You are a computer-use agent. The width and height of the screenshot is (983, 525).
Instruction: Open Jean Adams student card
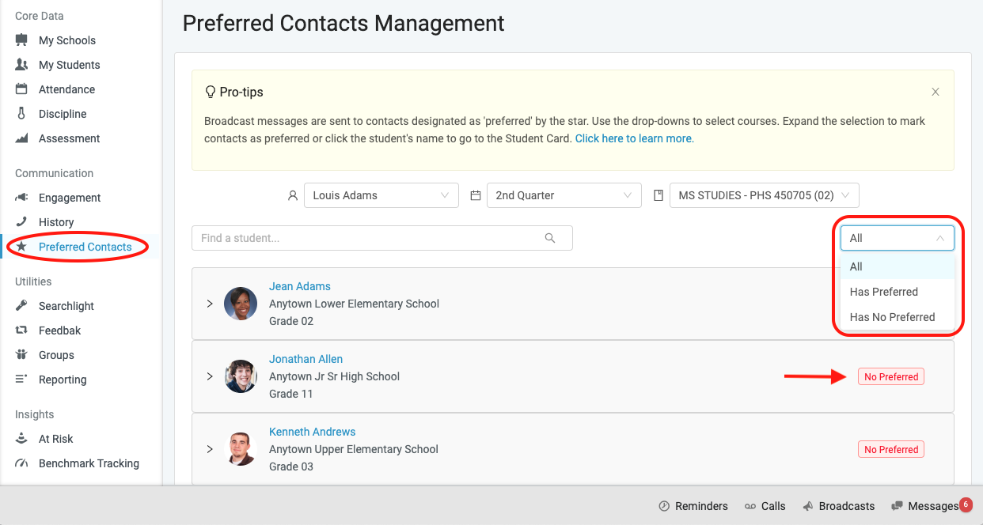(300, 286)
